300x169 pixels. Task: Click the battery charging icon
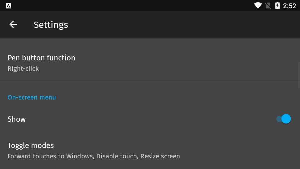pyautogui.click(x=277, y=6)
